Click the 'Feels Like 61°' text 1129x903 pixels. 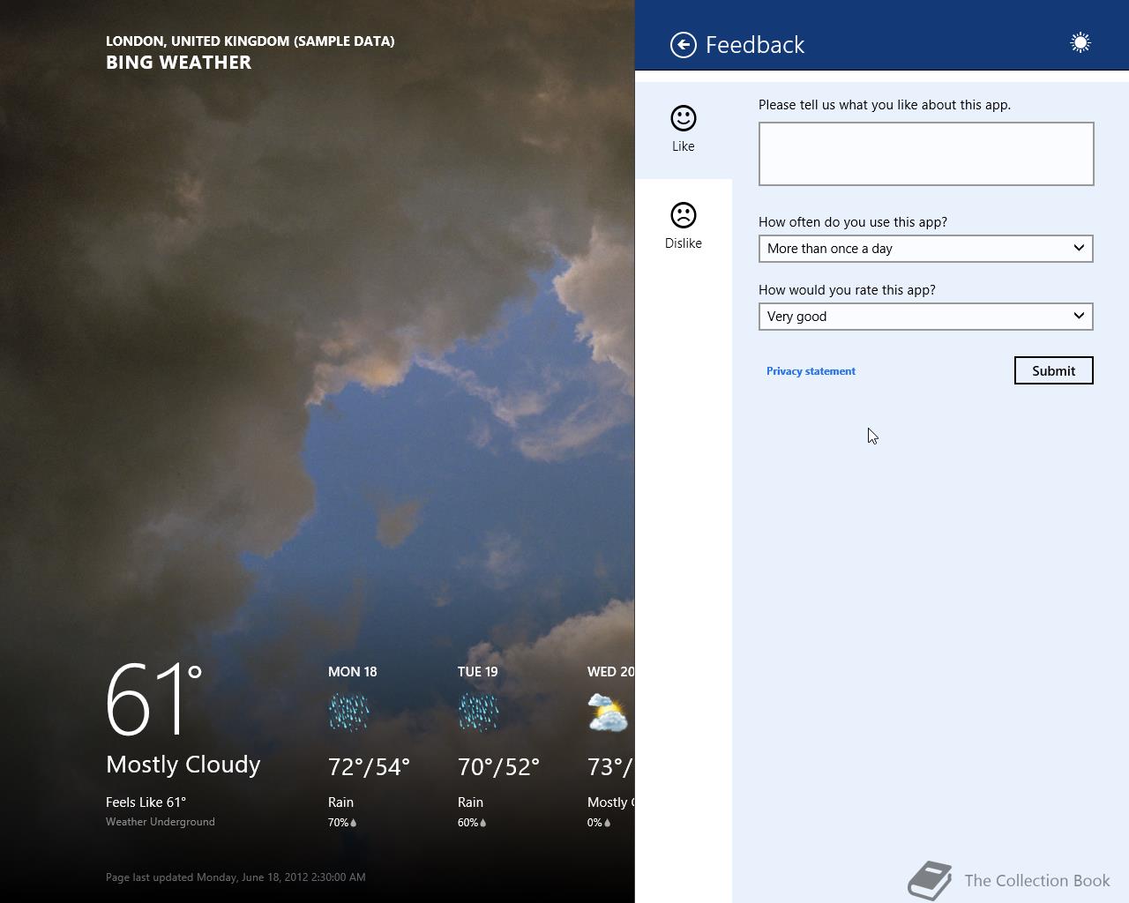[146, 802]
